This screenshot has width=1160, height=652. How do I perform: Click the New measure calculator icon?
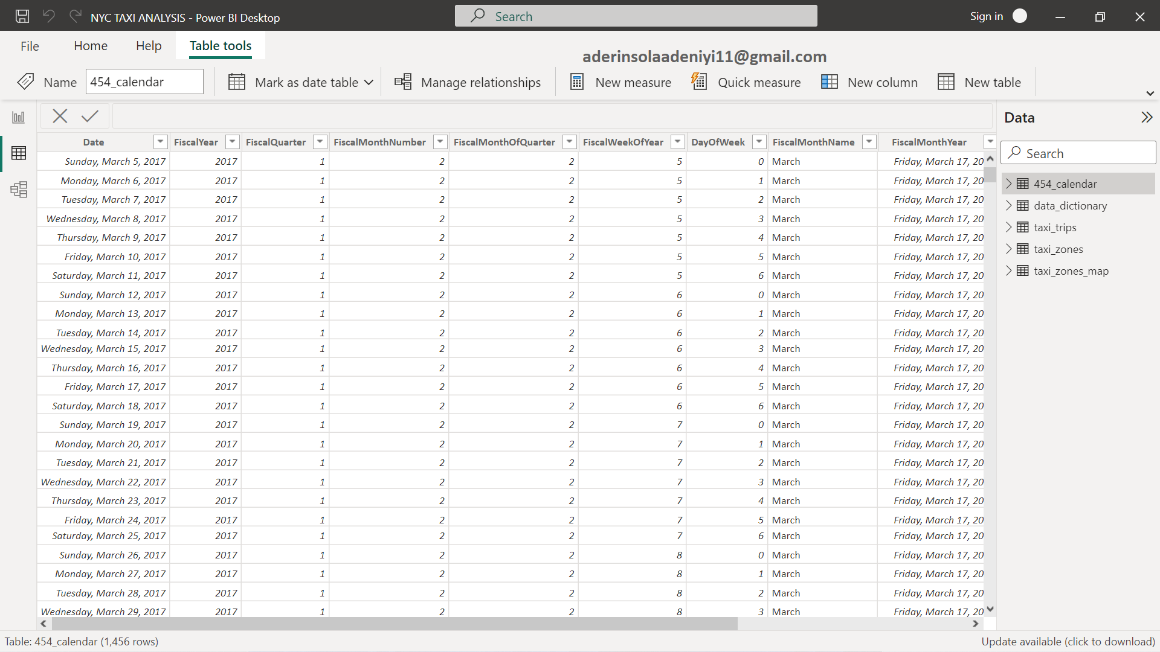coord(577,82)
